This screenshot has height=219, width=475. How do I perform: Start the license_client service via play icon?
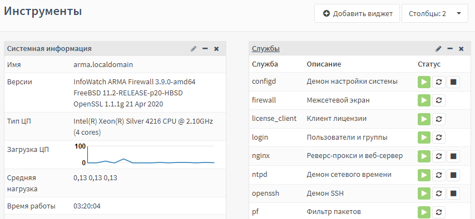pyautogui.click(x=424, y=119)
